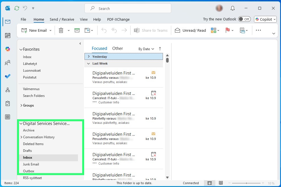Toggle the Try the new Outlook switch
Viewport: 281px width, 187px height.
244,19
